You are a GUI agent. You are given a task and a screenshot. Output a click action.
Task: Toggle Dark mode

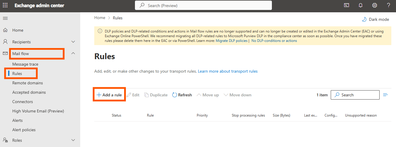pos(376,19)
